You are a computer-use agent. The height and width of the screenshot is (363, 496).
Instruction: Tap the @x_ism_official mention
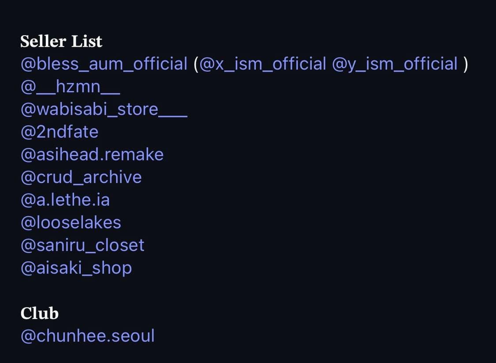click(264, 64)
